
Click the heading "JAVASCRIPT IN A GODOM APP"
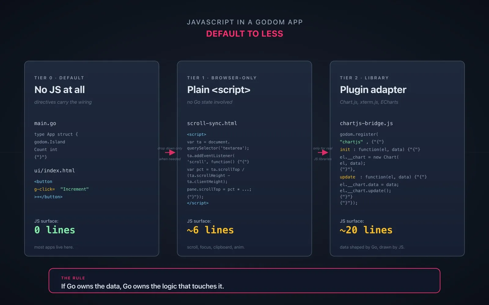pos(244,22)
